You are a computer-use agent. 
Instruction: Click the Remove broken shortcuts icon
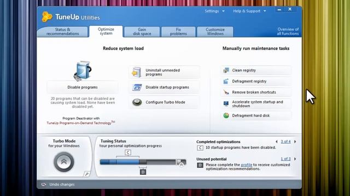click(226, 92)
